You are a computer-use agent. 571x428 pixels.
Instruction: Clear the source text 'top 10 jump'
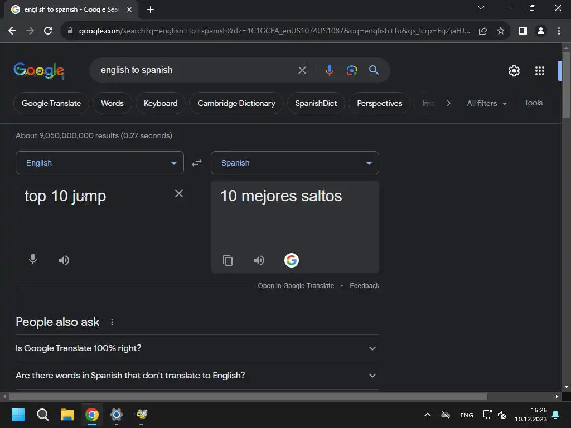[179, 193]
